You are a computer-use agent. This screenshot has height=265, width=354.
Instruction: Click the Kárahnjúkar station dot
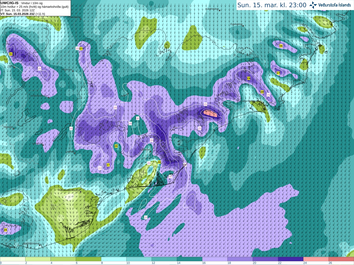[x=220, y=10]
